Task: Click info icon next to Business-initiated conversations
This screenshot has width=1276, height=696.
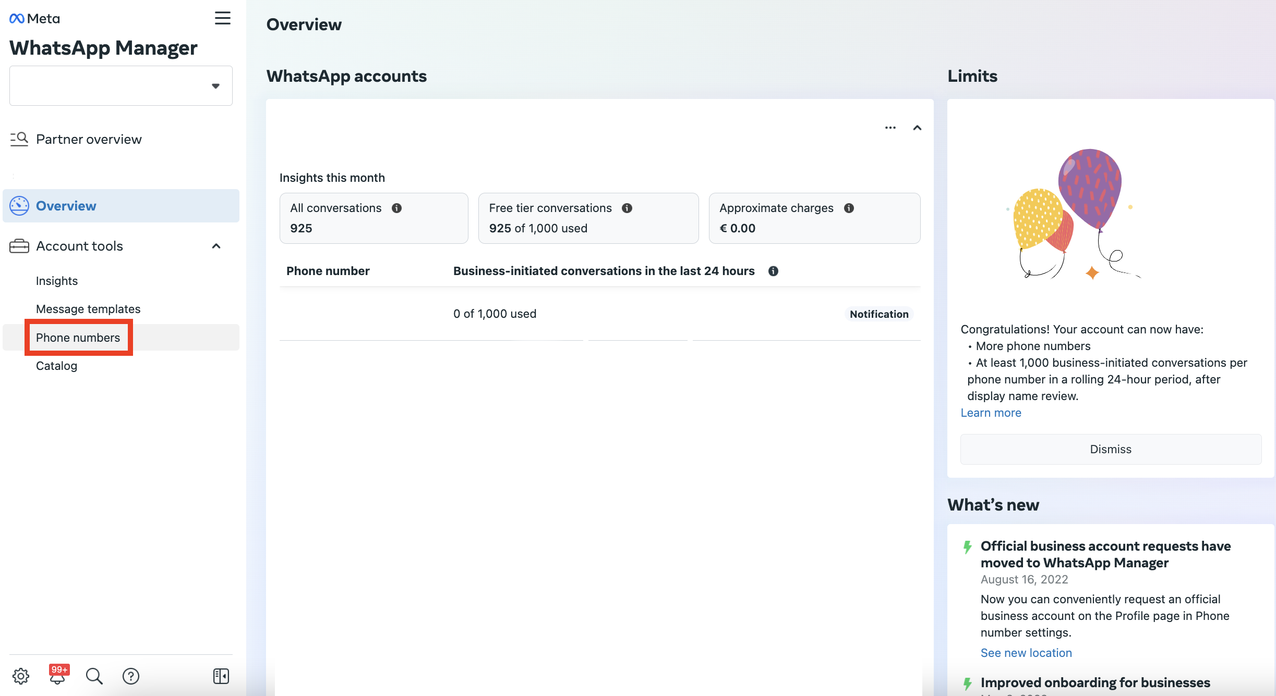Action: coord(773,271)
